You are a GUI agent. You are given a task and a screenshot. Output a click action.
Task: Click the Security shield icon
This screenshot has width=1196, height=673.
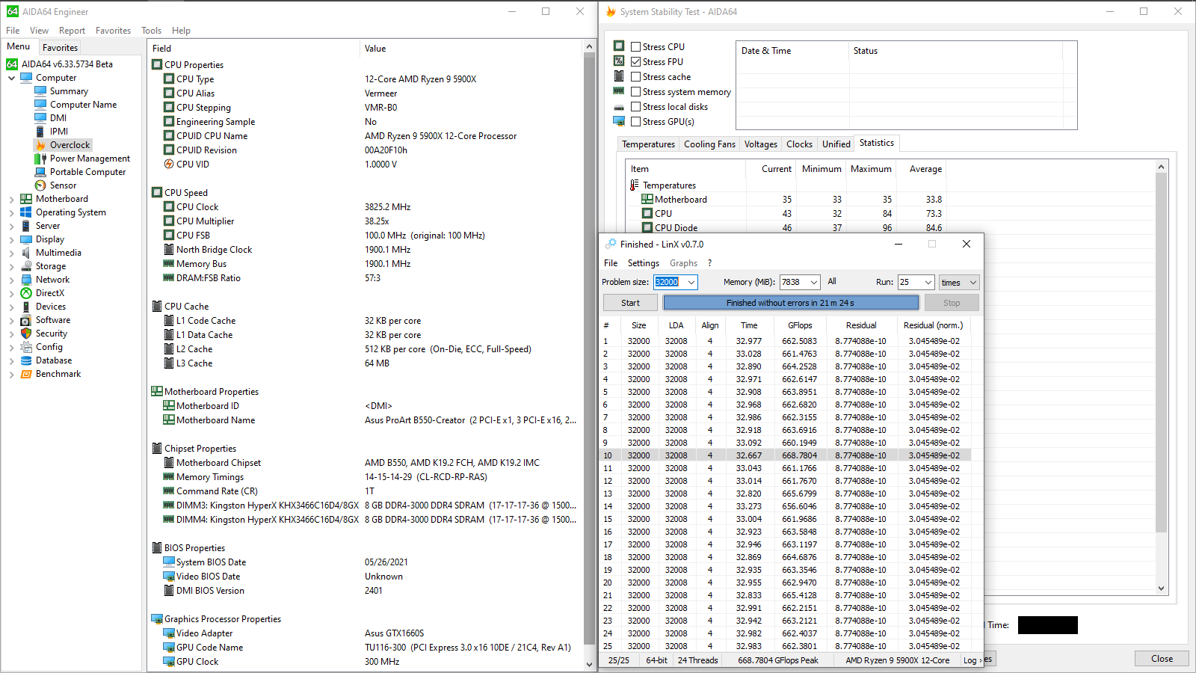[26, 334]
